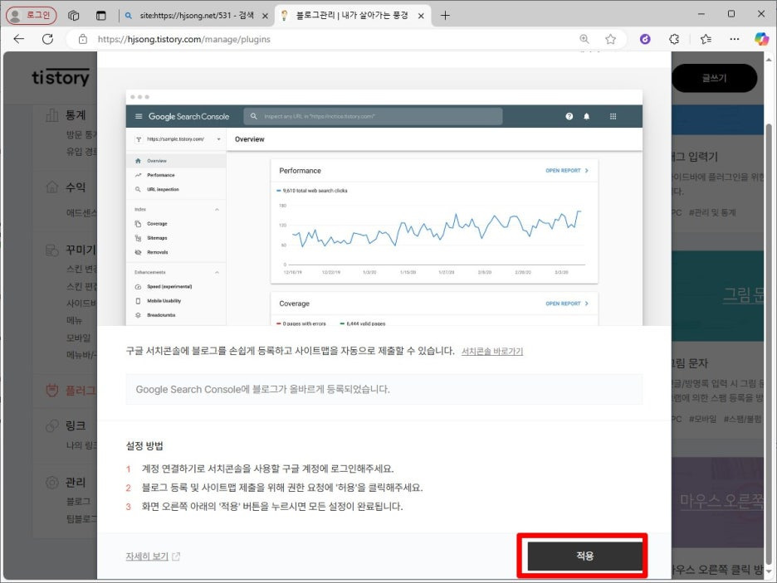
Task: Click the 관리 gear icon in sidebar
Action: point(52,482)
